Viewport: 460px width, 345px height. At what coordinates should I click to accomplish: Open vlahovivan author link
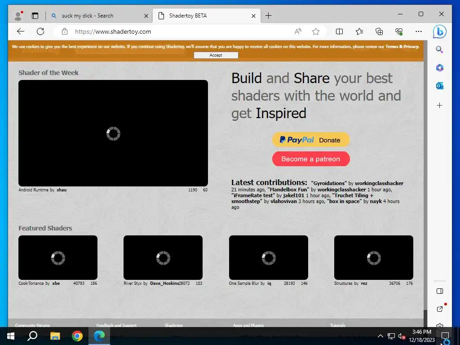click(x=284, y=201)
